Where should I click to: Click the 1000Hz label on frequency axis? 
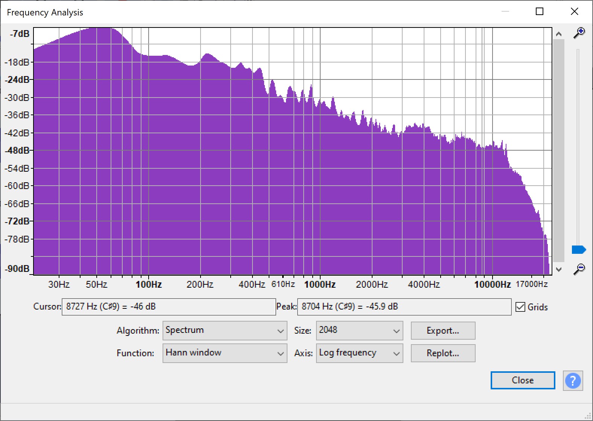pos(320,284)
